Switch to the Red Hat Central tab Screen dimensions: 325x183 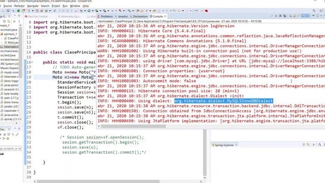(x=36, y=16)
